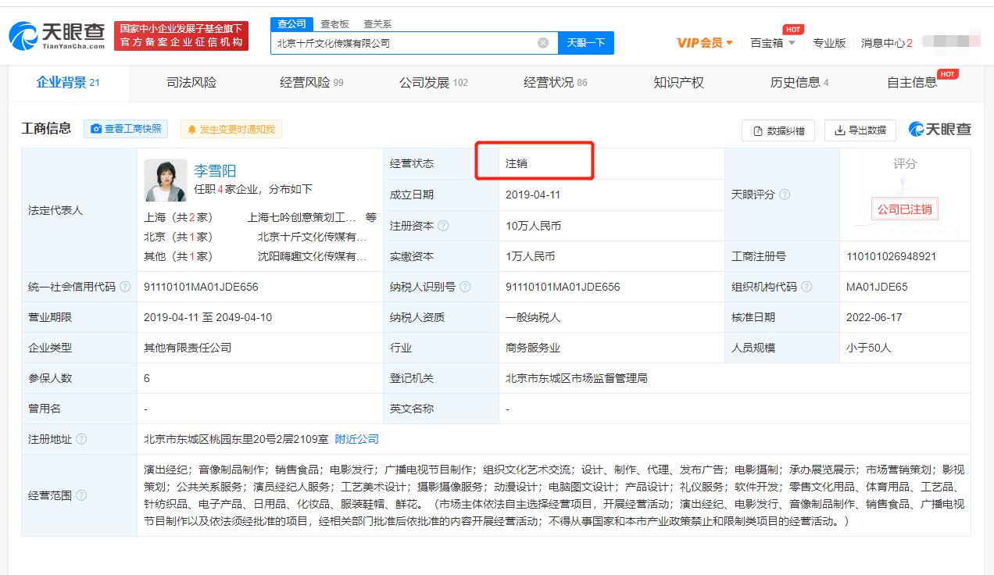Click the 导出数据 button

pyautogui.click(x=860, y=130)
